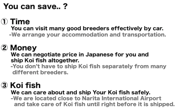
Task: Click the question mark in the title
Action: point(65,6)
